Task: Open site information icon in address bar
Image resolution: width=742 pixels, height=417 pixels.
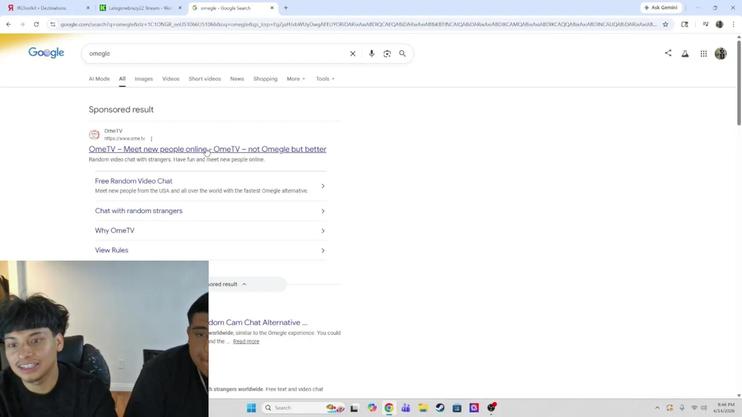Action: coord(53,24)
